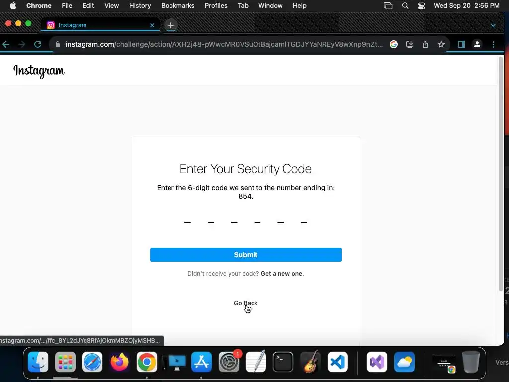Click the share page icon
Screen dimensions: 509x382
425,44
